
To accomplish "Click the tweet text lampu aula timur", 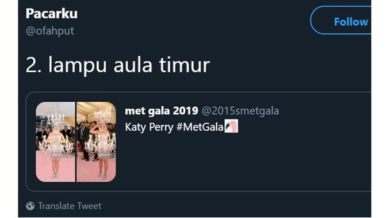I will coord(129,65).
